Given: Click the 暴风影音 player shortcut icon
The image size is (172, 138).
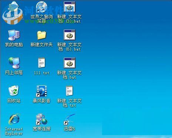Looking at the screenshot, I should pyautogui.click(x=42, y=91).
